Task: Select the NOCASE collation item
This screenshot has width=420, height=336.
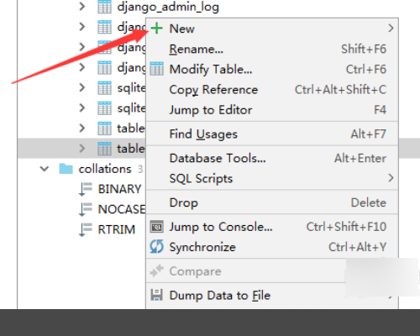Action: pyautogui.click(x=122, y=209)
